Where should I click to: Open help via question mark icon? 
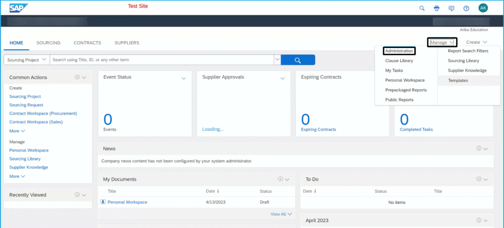pyautogui.click(x=466, y=8)
